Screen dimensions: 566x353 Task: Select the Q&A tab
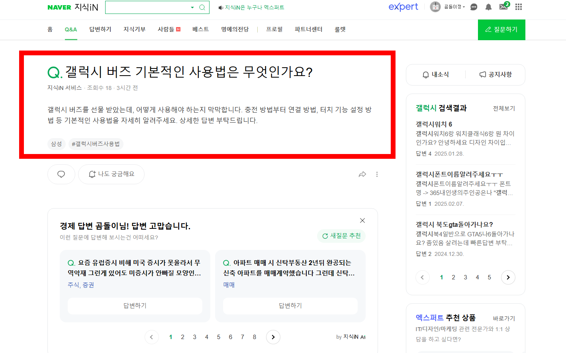click(71, 29)
